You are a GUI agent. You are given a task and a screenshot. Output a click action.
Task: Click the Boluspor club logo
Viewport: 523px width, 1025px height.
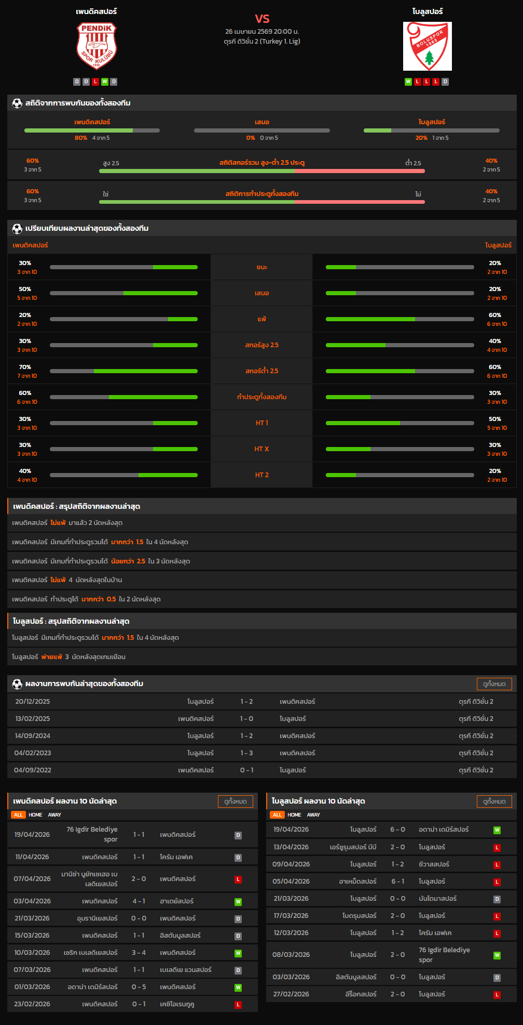coord(427,46)
